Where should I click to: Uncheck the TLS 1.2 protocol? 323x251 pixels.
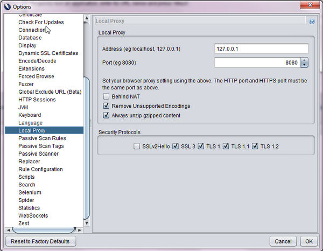coord(255,146)
